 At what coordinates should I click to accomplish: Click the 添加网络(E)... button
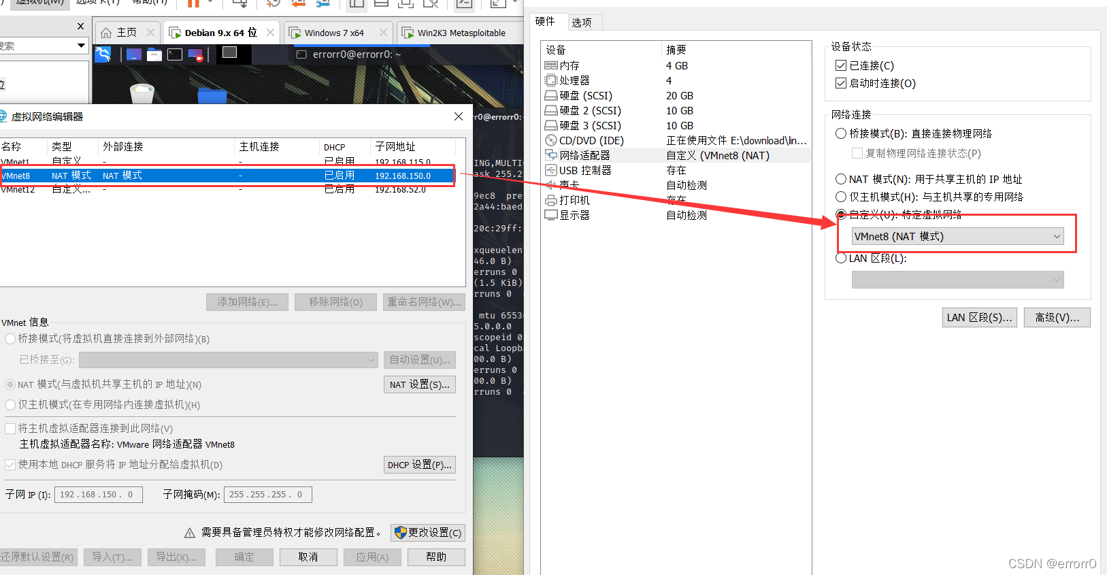coord(247,302)
